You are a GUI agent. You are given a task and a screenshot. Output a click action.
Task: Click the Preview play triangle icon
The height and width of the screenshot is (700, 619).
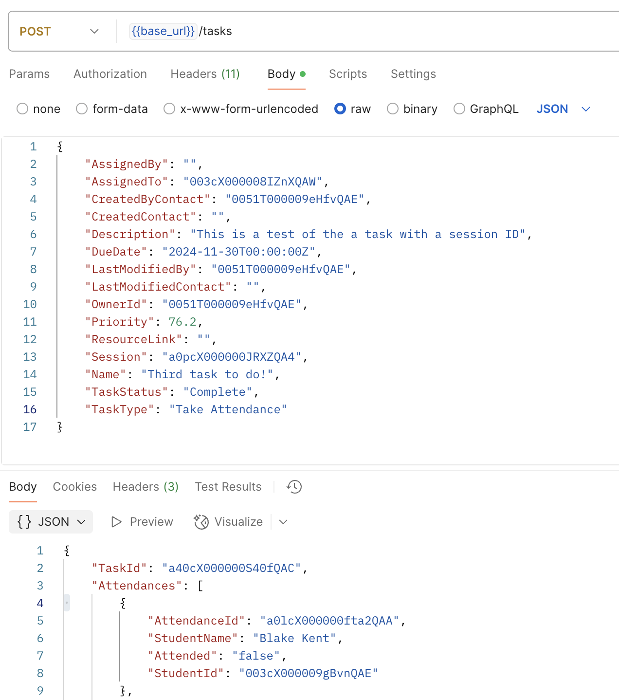point(116,522)
